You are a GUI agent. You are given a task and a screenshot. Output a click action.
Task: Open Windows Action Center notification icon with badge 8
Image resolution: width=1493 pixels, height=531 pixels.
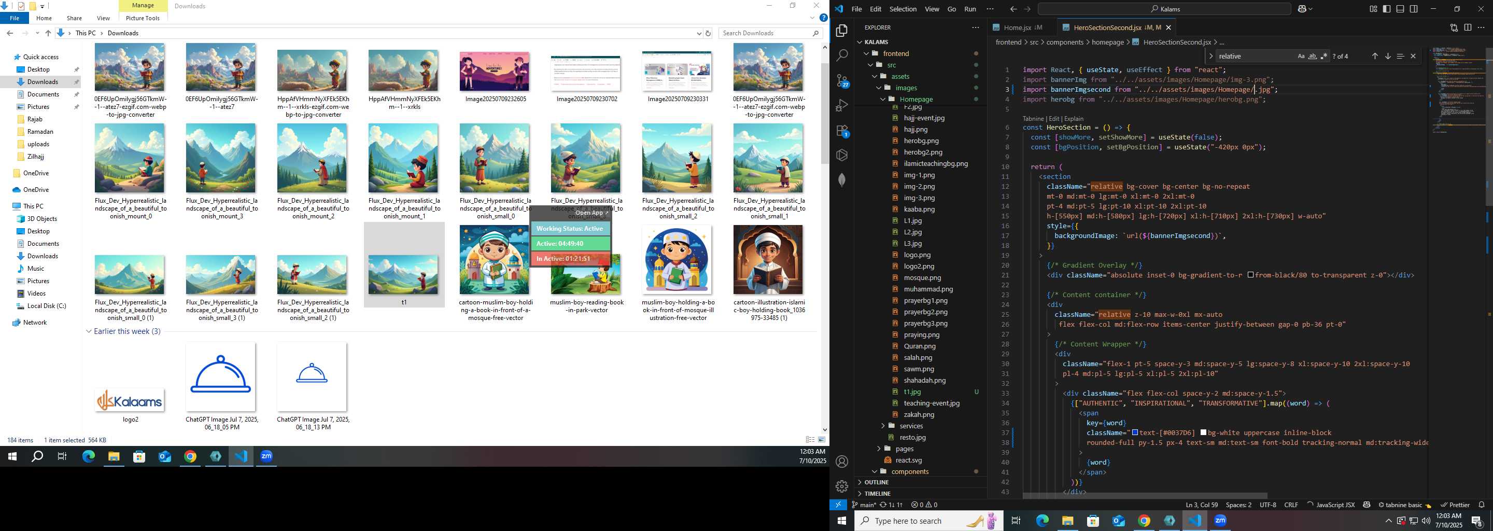click(x=1477, y=521)
